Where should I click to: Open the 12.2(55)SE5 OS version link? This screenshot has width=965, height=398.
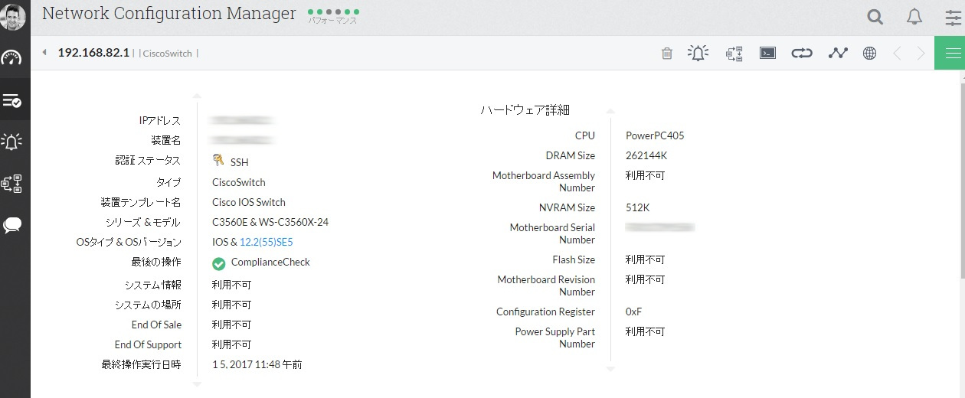click(x=267, y=242)
